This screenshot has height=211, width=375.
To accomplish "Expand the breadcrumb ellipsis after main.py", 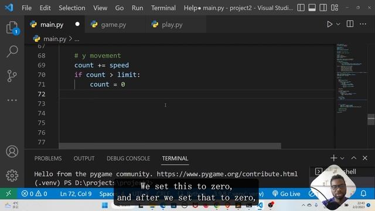I will coord(77,39).
